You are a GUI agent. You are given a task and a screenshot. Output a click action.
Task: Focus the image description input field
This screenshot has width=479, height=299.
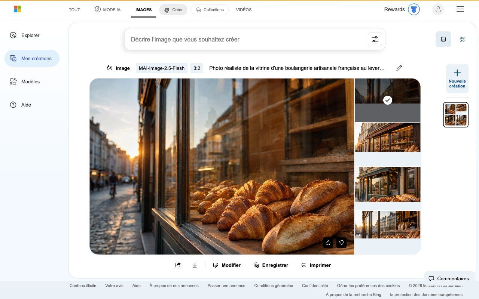(247, 39)
